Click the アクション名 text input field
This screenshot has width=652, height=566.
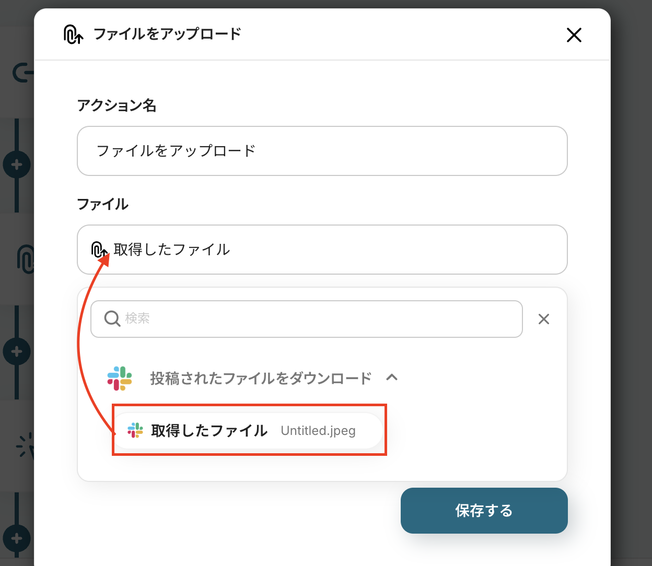click(322, 151)
